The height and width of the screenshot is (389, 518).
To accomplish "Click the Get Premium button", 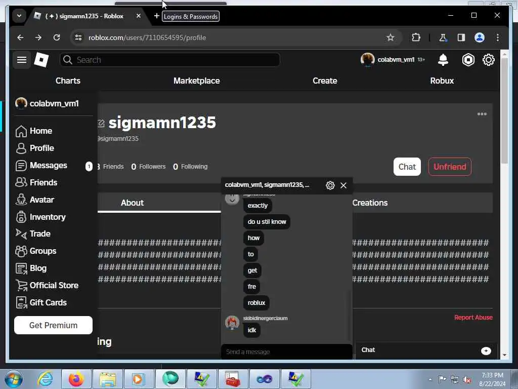I will [x=53, y=325].
